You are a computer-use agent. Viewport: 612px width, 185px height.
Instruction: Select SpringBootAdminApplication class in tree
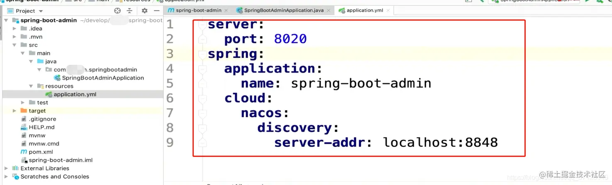coord(102,78)
